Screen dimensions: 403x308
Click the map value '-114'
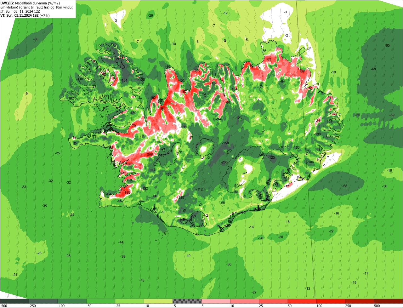143,136
